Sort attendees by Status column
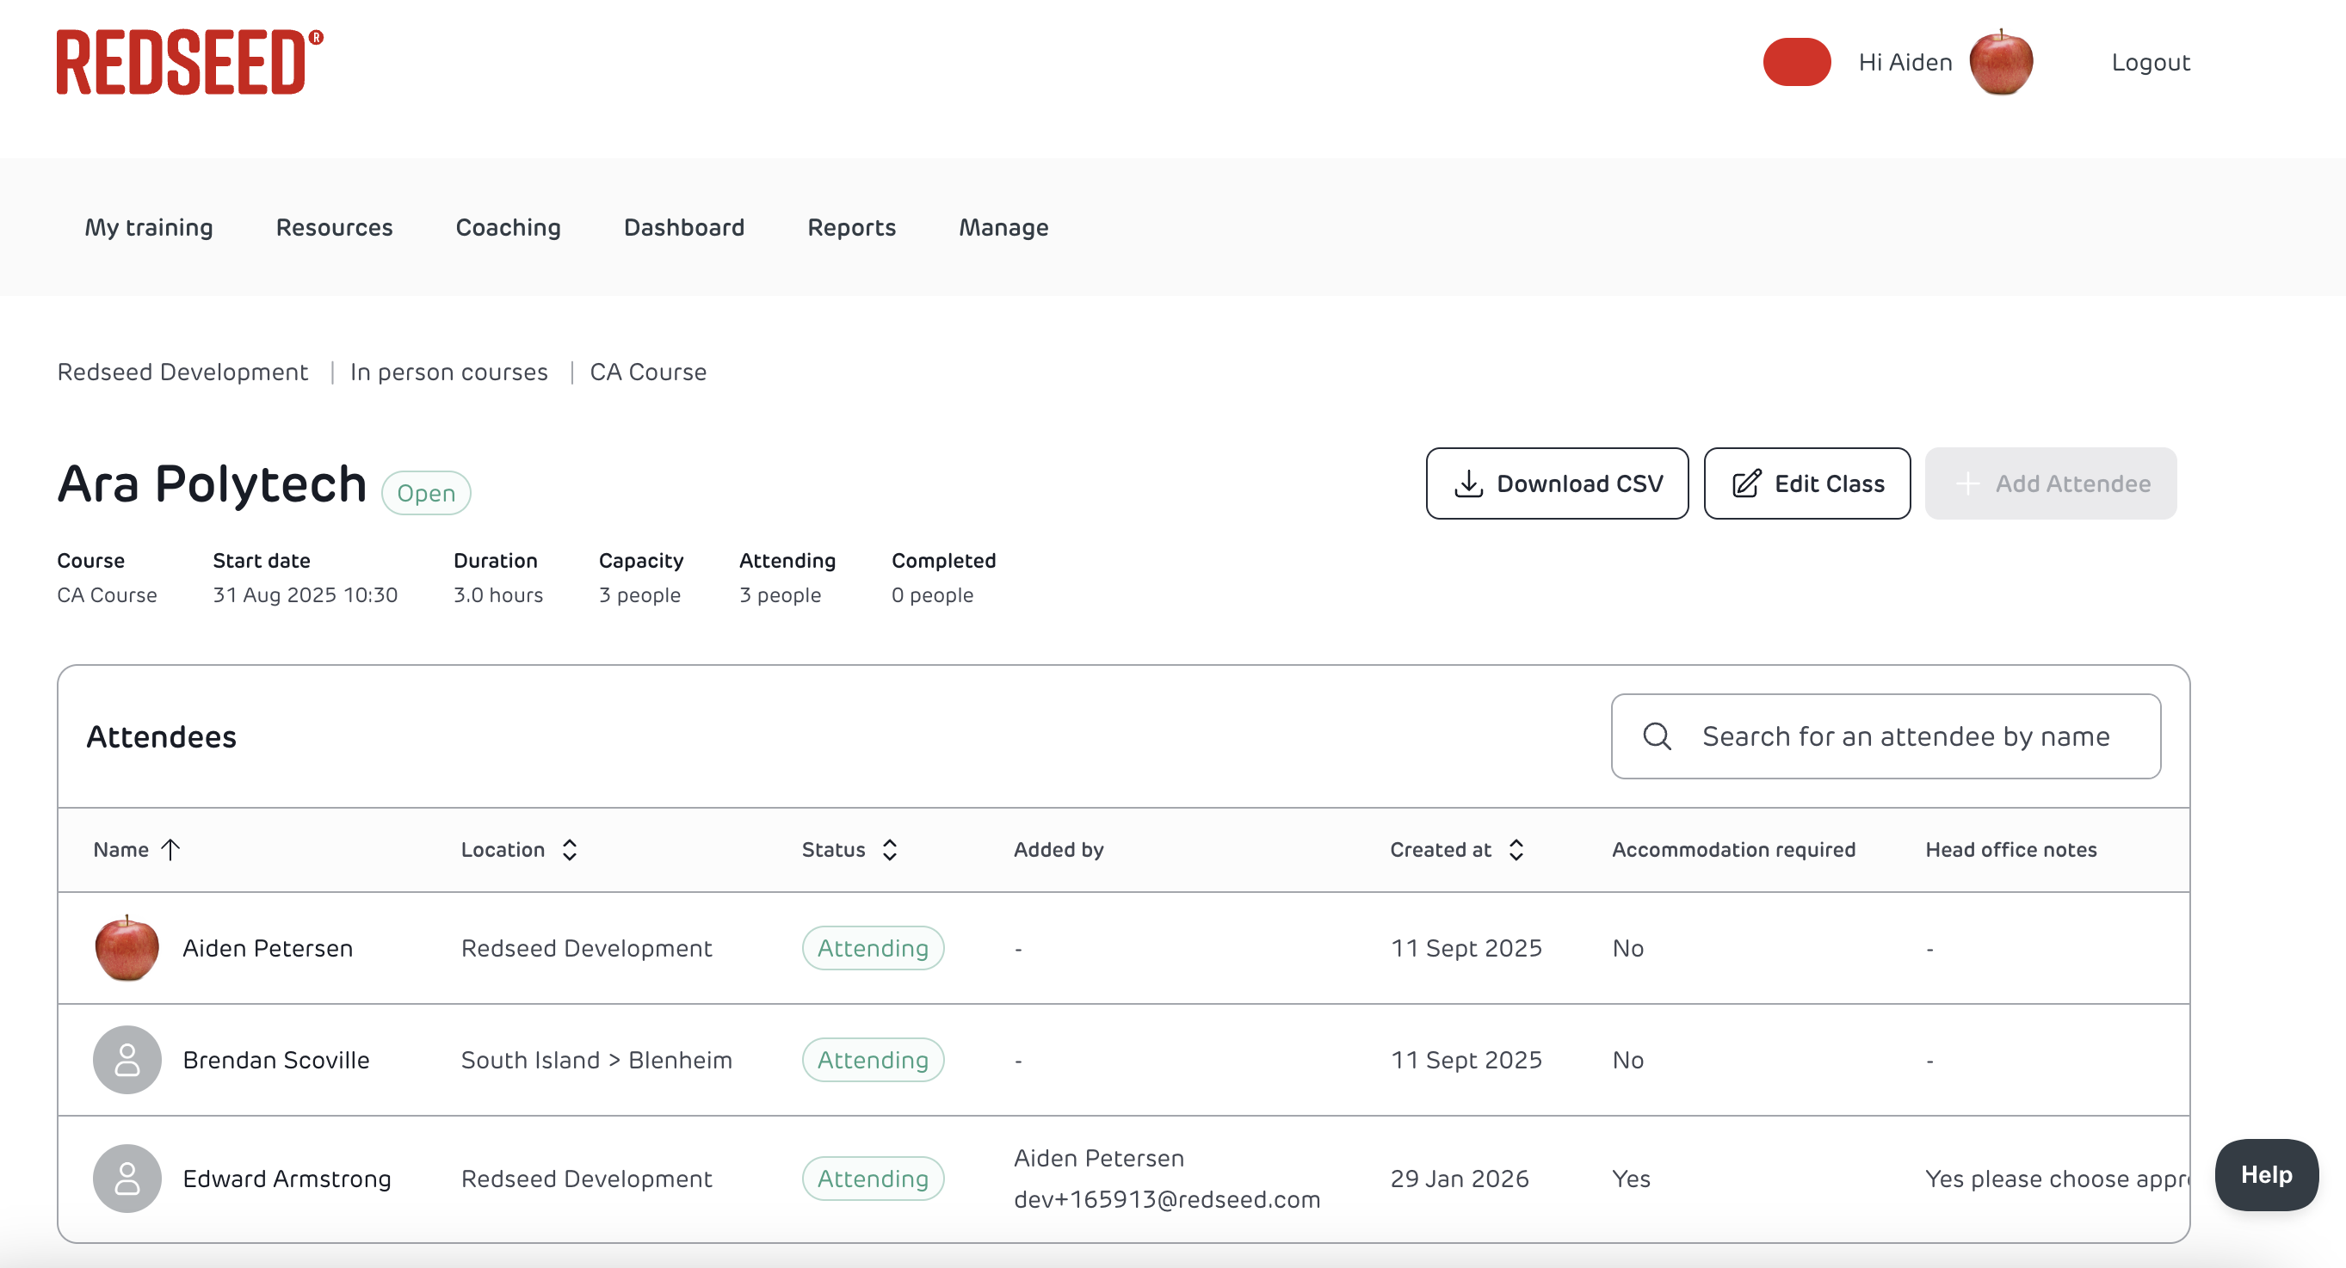 click(x=890, y=849)
